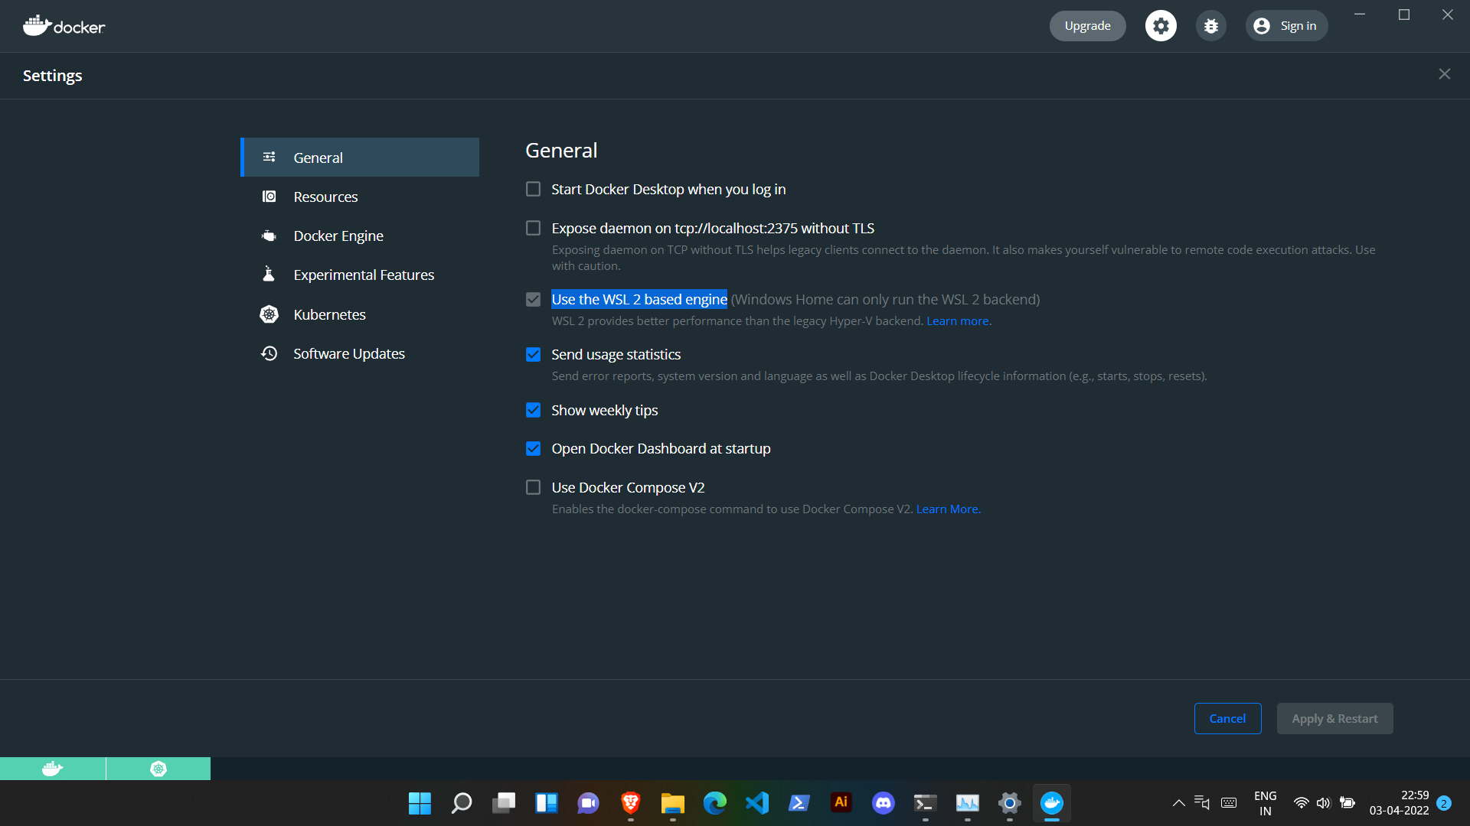1470x826 pixels.
Task: Open Wi-Fi network settings in tray
Action: (1301, 803)
